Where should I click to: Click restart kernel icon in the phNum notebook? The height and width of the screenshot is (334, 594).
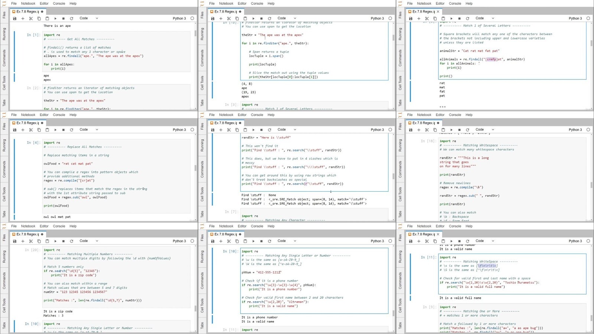(270, 241)
